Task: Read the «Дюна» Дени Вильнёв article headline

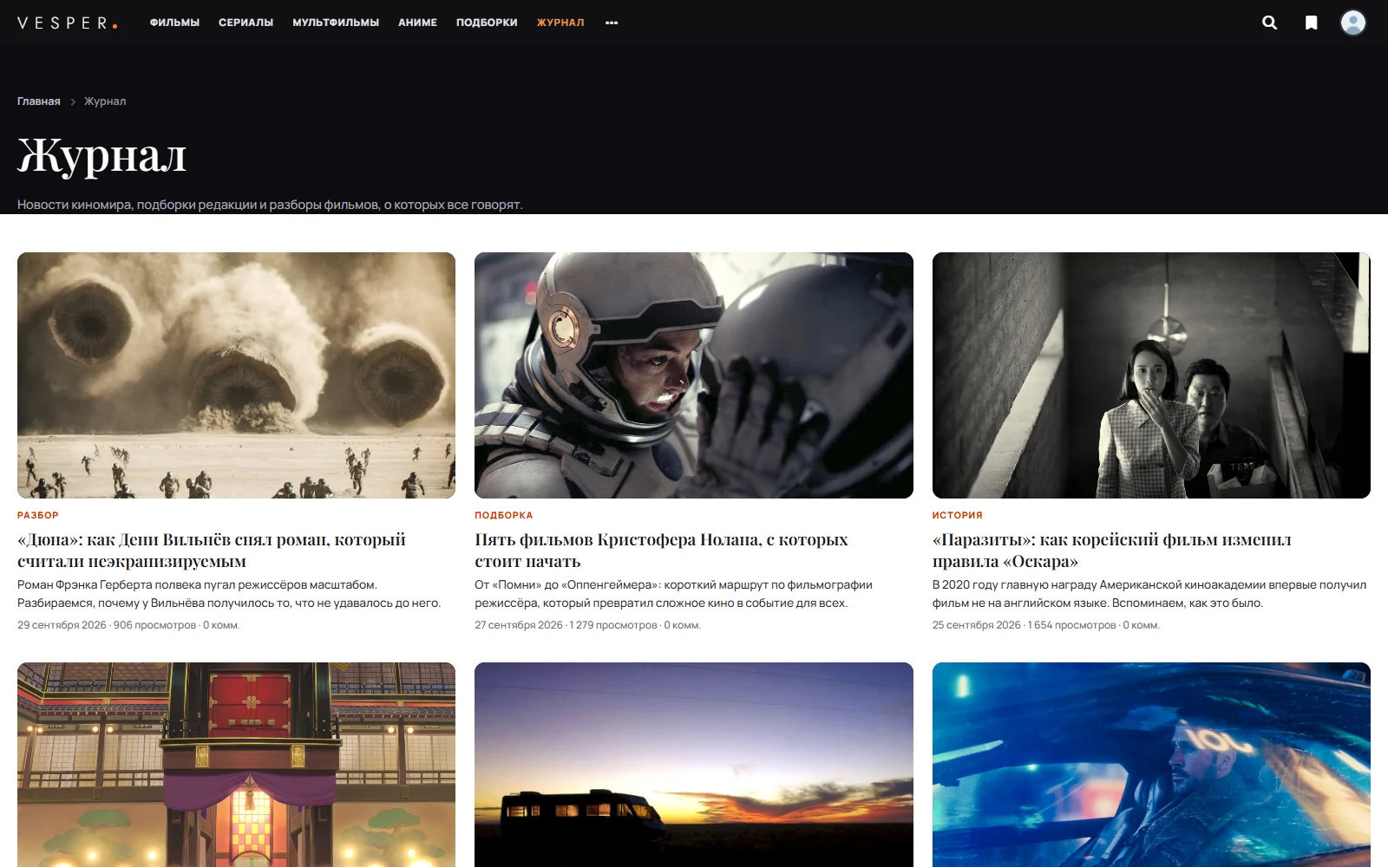Action: tap(212, 551)
